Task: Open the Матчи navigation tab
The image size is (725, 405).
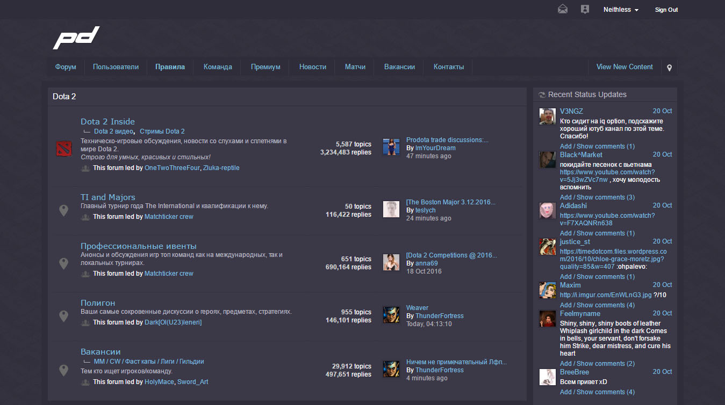Action: tap(355, 67)
